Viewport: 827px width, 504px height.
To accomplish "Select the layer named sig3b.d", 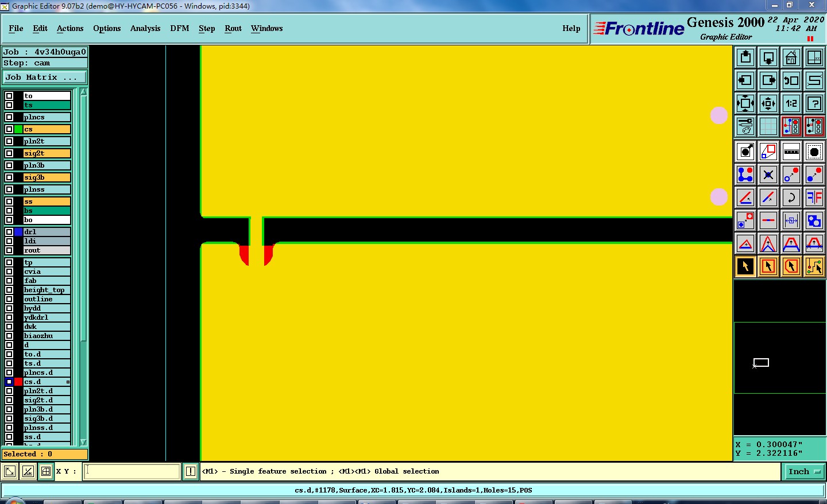I will tap(47, 418).
